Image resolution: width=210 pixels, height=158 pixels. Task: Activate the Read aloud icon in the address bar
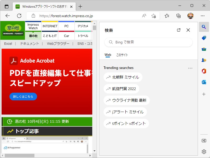(144, 16)
